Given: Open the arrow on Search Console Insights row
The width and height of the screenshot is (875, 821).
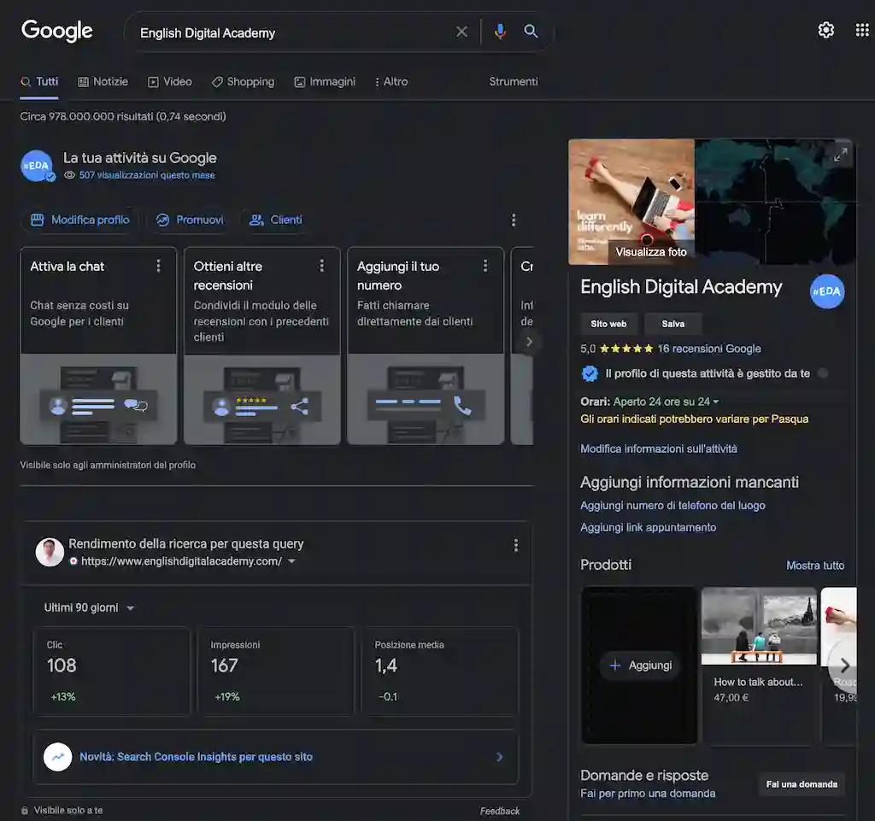Looking at the screenshot, I should coord(499,757).
